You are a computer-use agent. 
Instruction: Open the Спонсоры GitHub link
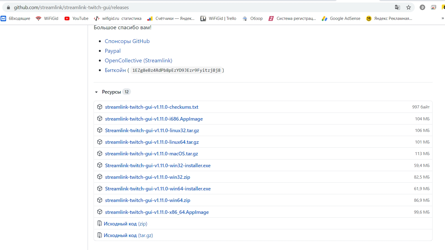(x=127, y=41)
